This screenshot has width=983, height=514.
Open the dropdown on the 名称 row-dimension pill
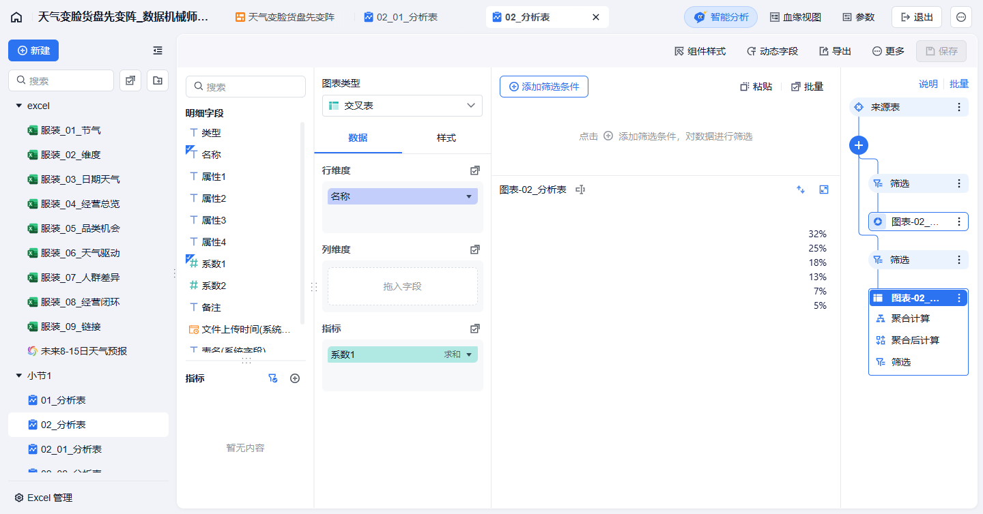click(x=469, y=196)
